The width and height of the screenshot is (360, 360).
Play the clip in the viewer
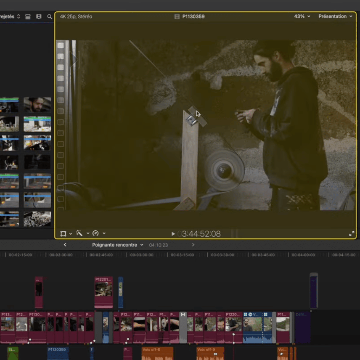(173, 234)
